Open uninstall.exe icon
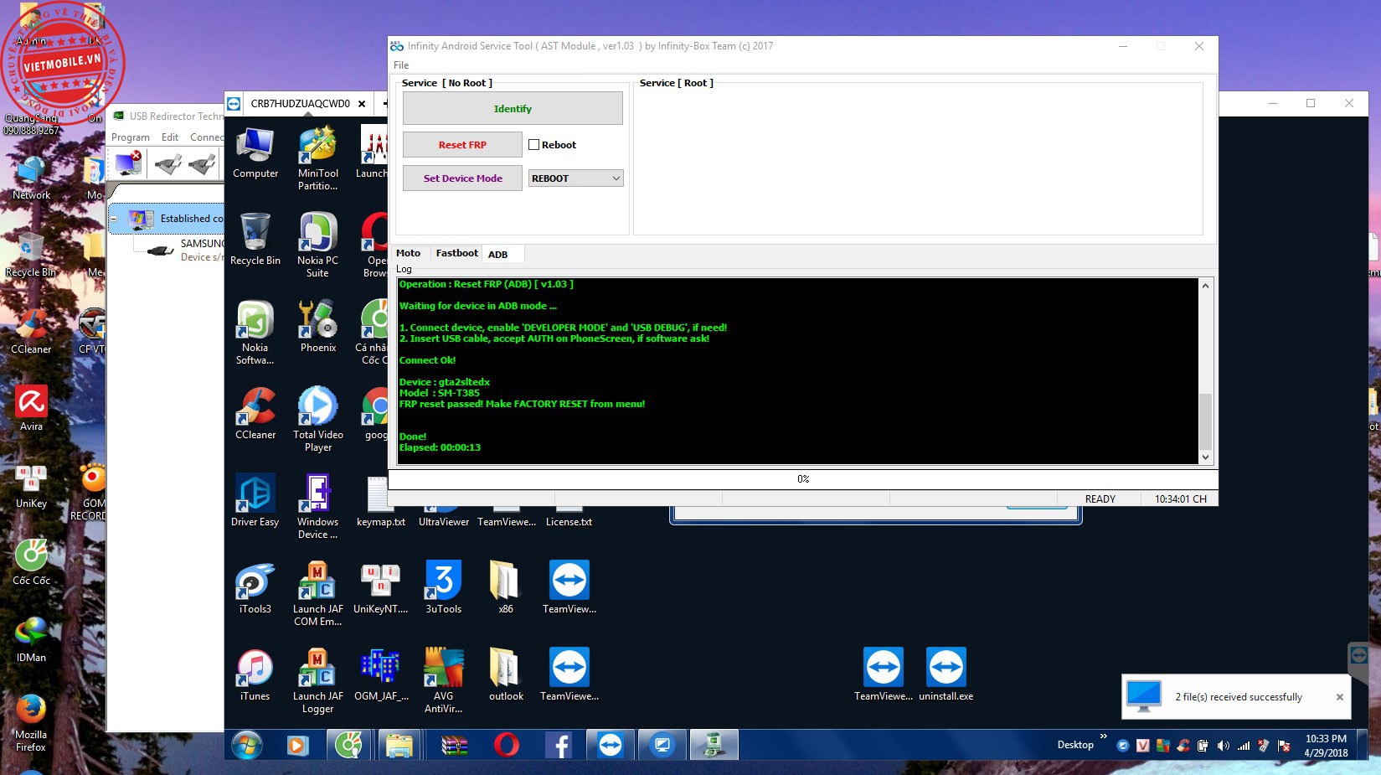 click(x=946, y=675)
